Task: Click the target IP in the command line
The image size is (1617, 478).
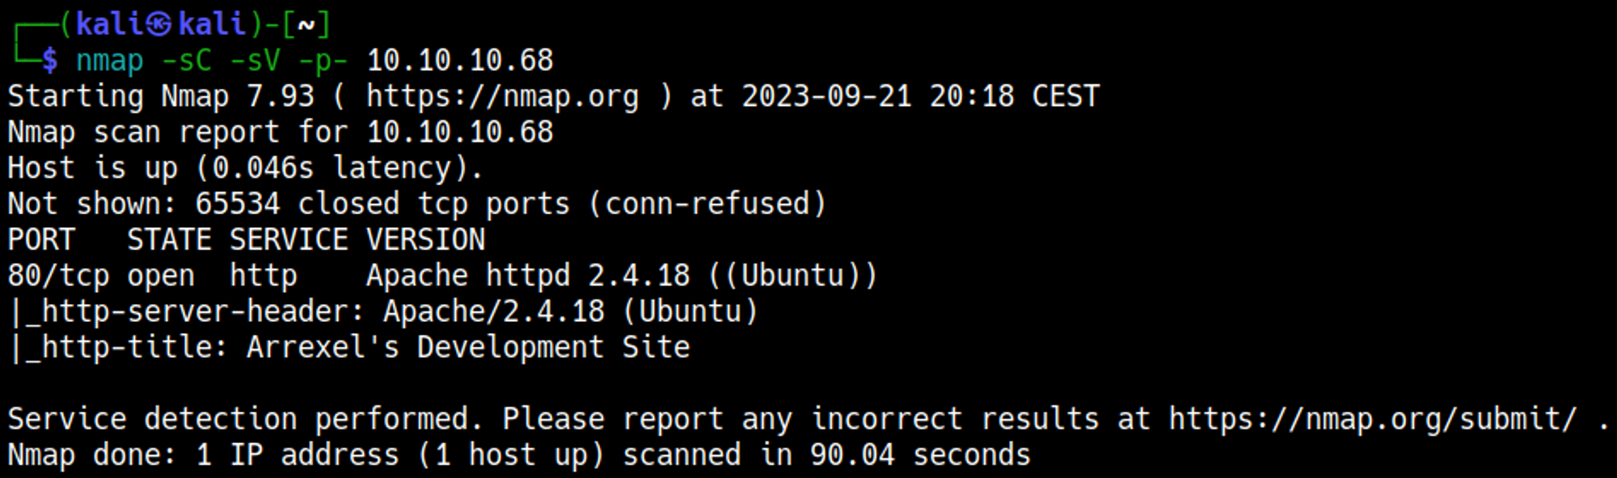Action: point(460,61)
